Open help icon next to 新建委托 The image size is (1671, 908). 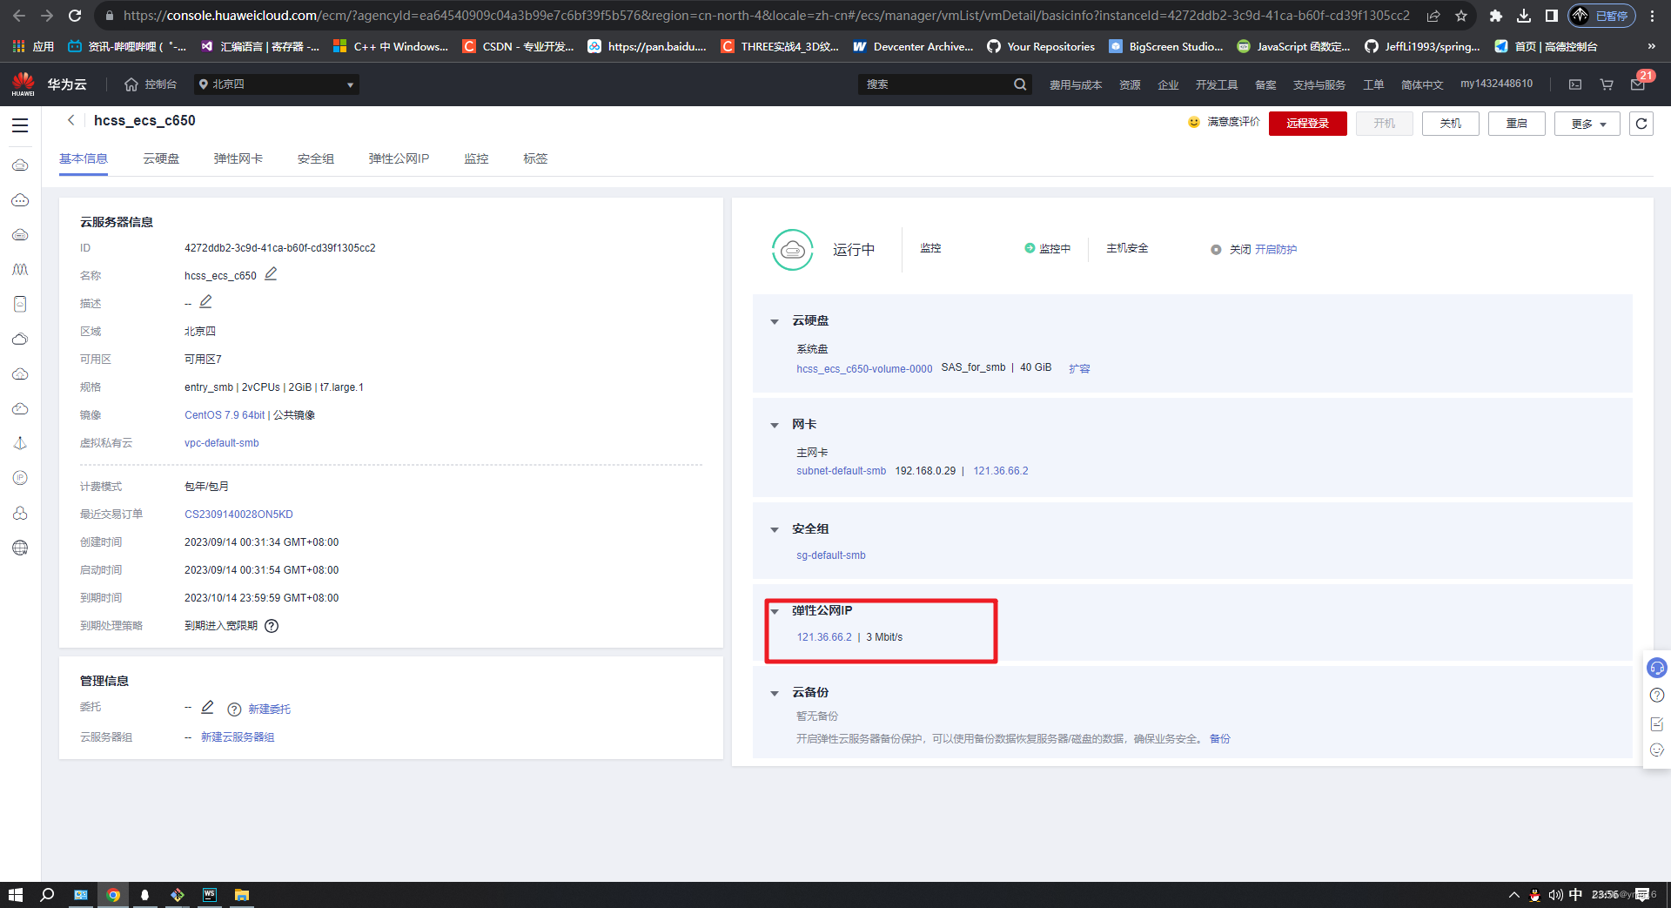pyautogui.click(x=234, y=710)
